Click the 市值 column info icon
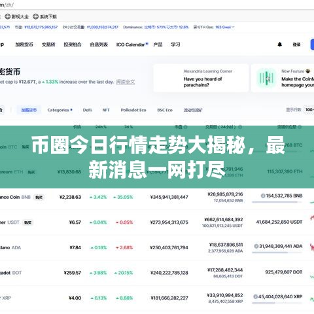This screenshot has width=314, height=314. pyautogui.click(x=185, y=127)
